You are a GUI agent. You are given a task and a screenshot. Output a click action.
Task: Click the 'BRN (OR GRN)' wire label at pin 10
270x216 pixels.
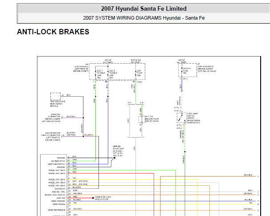[80, 184]
